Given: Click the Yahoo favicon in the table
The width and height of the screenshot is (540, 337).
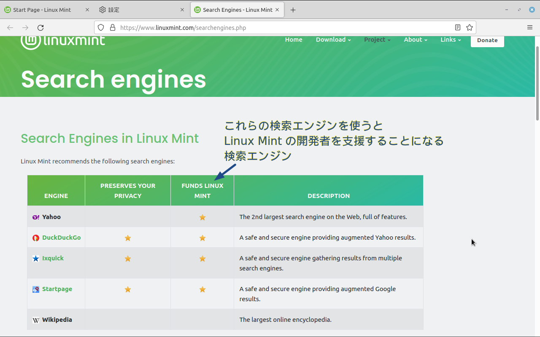Looking at the screenshot, I should click(x=36, y=217).
